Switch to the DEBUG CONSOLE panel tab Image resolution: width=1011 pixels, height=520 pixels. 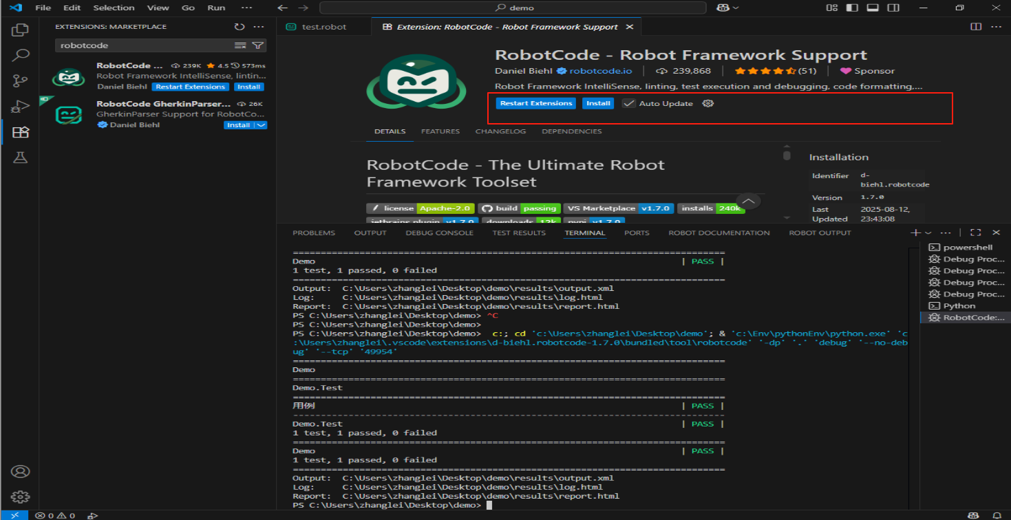(439, 232)
